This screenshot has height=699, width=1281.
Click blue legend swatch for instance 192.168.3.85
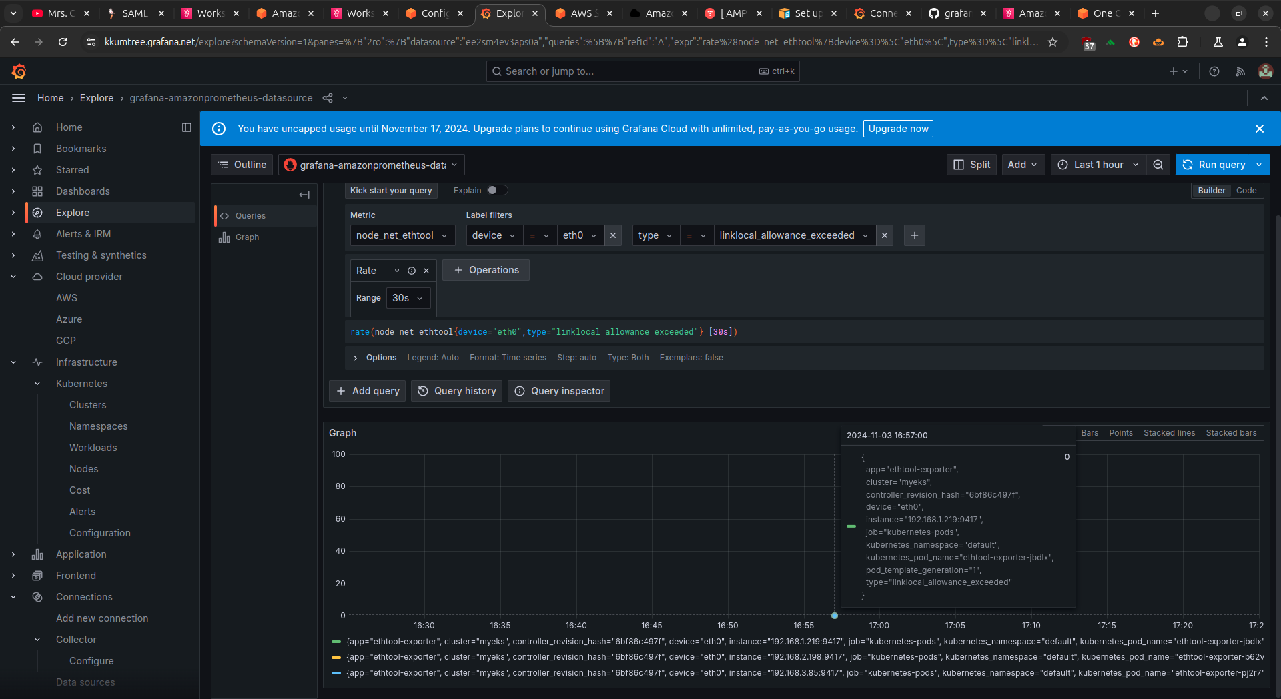tap(336, 673)
